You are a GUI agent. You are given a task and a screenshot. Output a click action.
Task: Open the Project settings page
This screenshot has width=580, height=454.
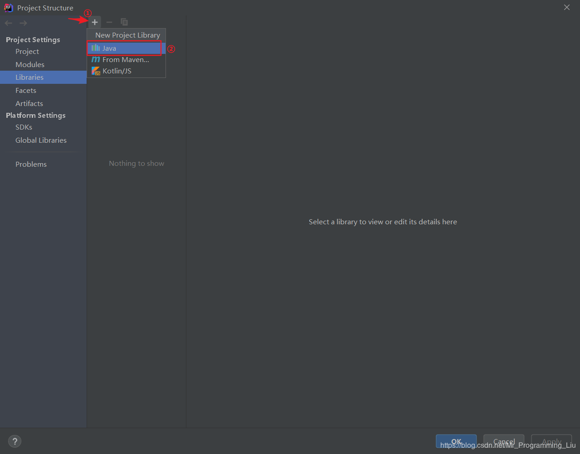point(27,52)
